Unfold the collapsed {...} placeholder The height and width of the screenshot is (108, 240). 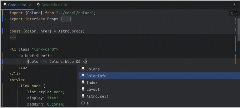click(x=66, y=19)
